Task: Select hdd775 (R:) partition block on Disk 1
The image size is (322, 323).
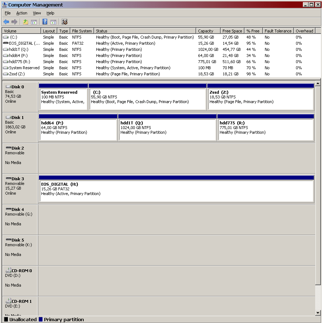Action: point(266,128)
